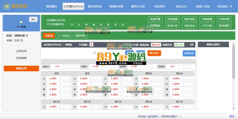238x119 pixels.
Task: Open 开奖视频
Action: pos(172,19)
